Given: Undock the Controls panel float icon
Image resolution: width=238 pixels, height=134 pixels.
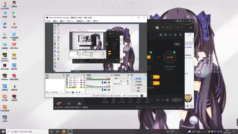Looking at the screenshot, I should pos(146,75).
